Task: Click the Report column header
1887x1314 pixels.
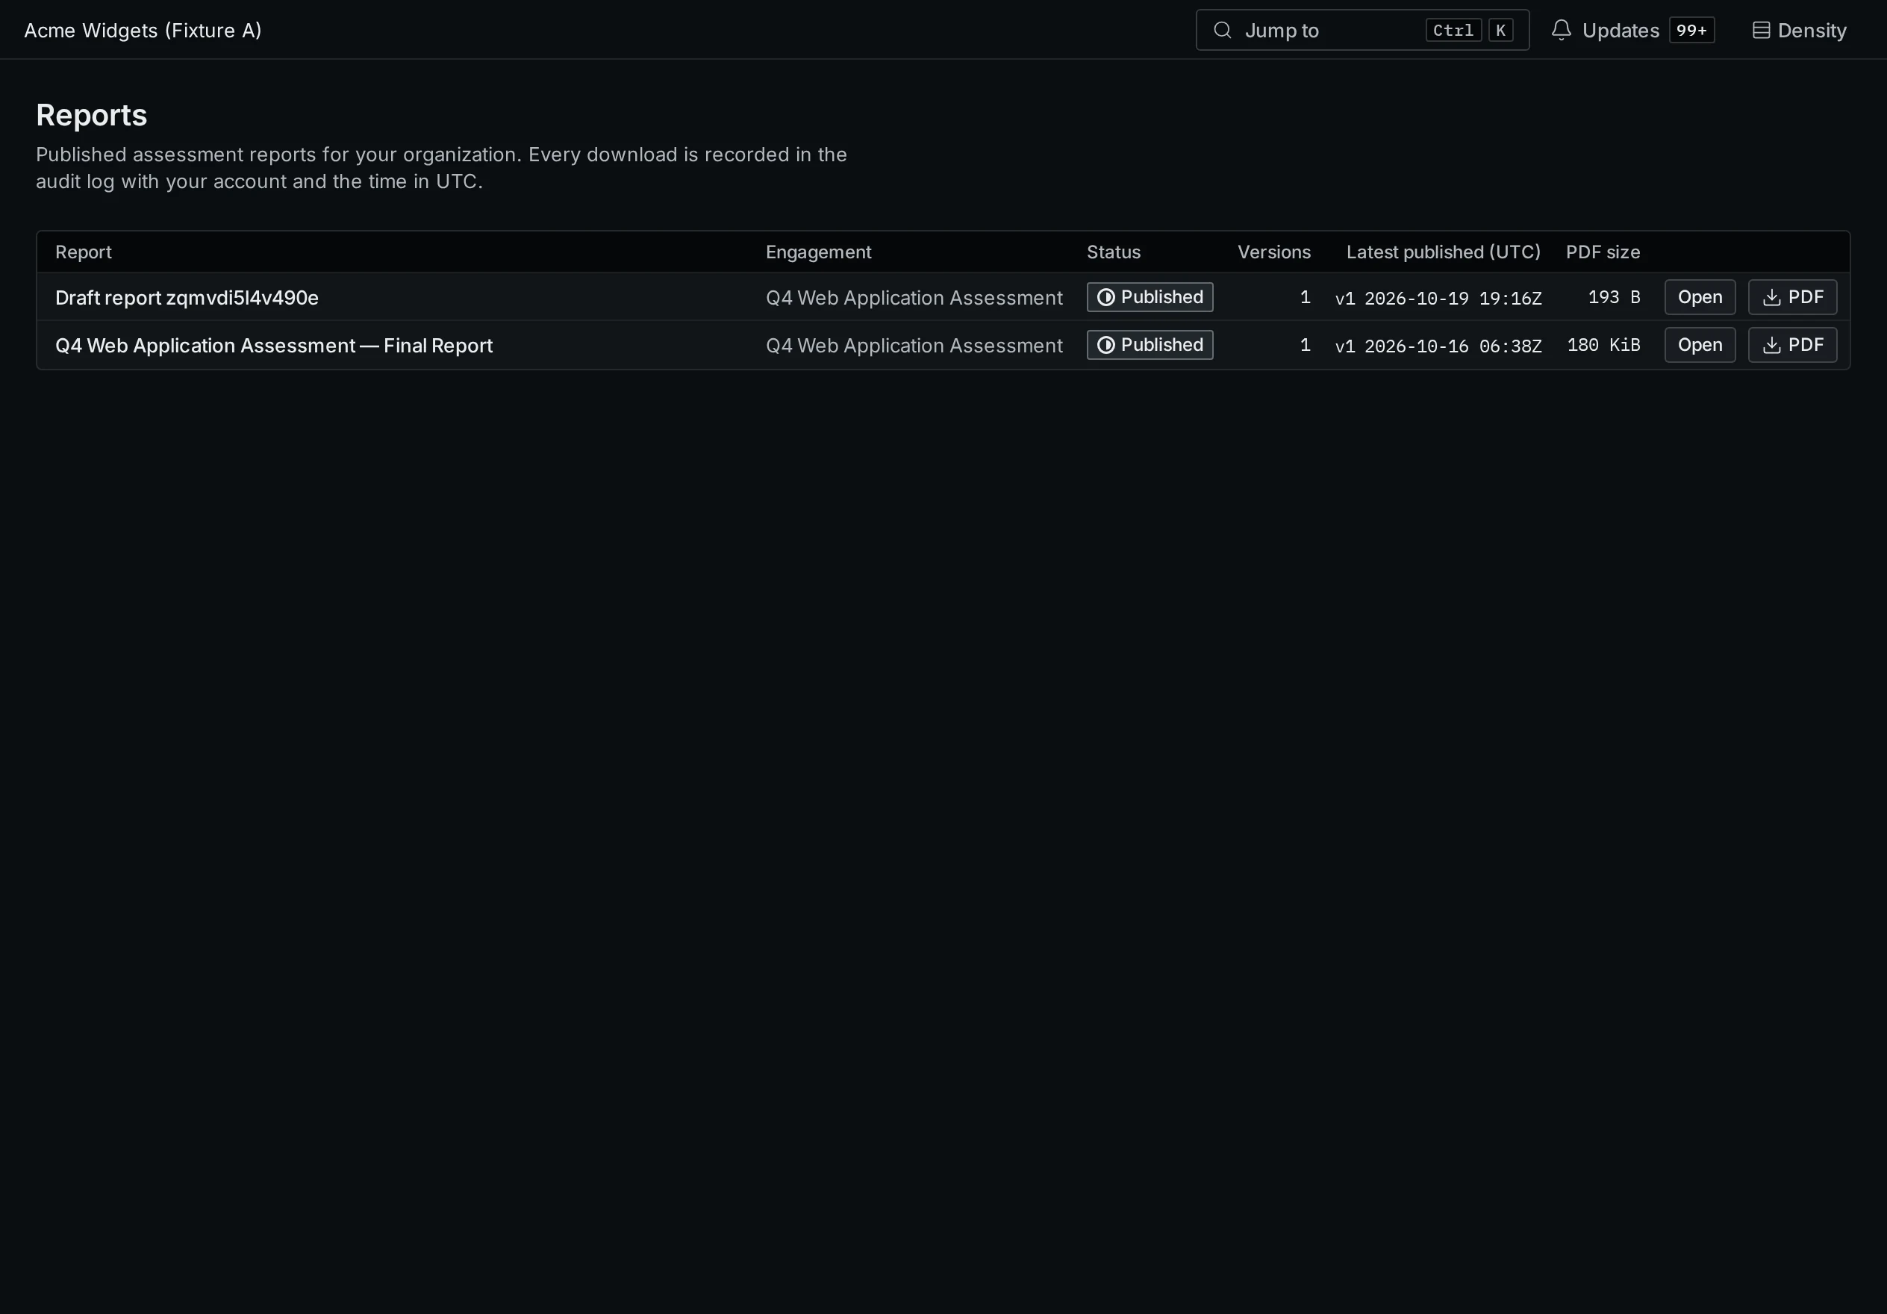Action: (x=83, y=252)
